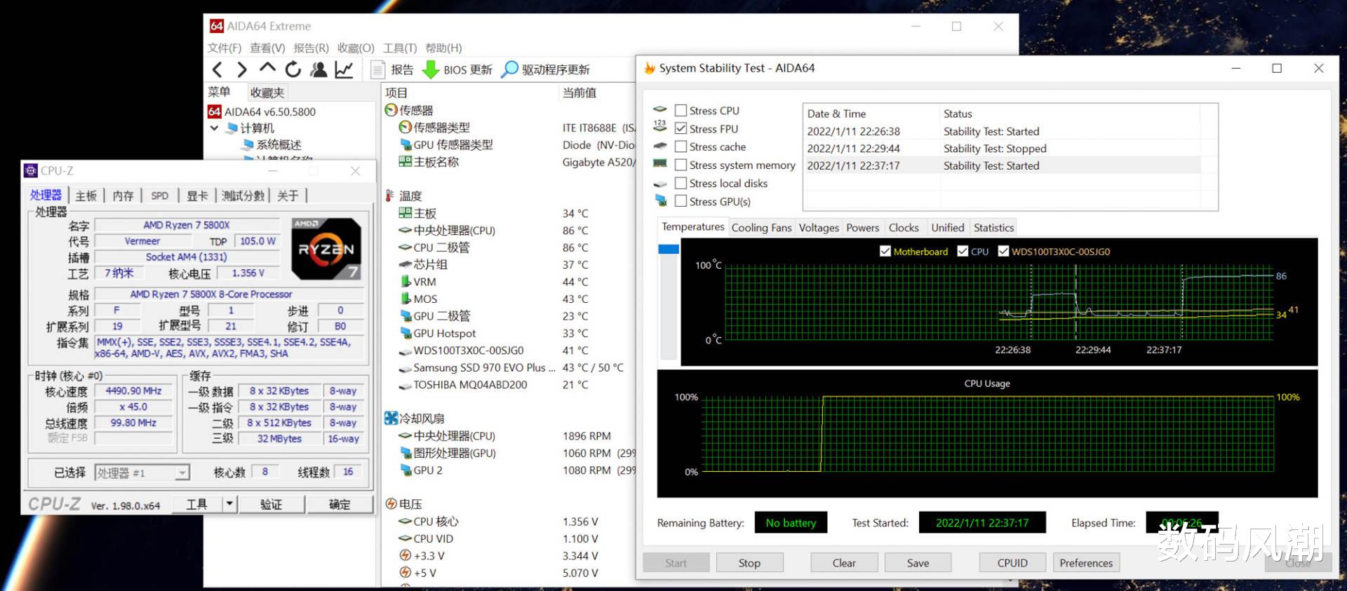1347x591 pixels.
Task: Click the 冷却风扇 fan group icon
Action: click(391, 419)
